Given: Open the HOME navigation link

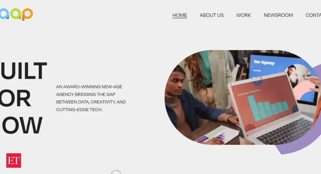Looking at the screenshot, I should (179, 15).
